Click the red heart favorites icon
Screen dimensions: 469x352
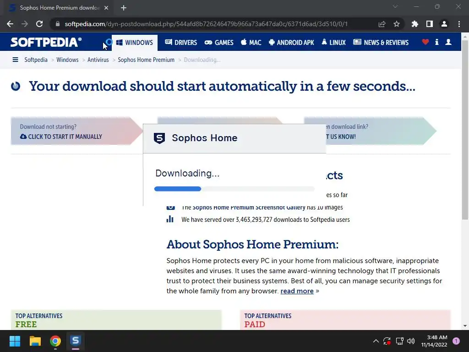pyautogui.click(x=425, y=42)
